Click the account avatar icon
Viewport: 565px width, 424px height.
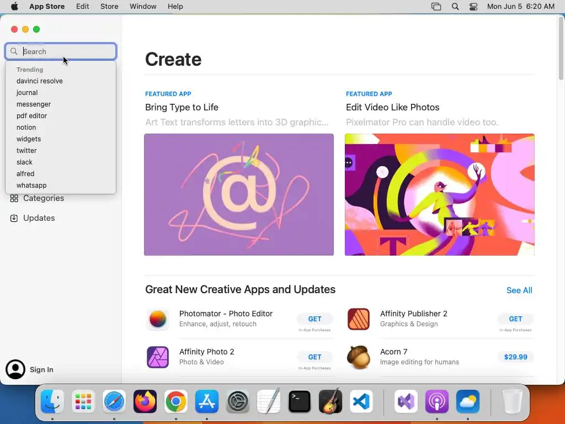pos(15,369)
